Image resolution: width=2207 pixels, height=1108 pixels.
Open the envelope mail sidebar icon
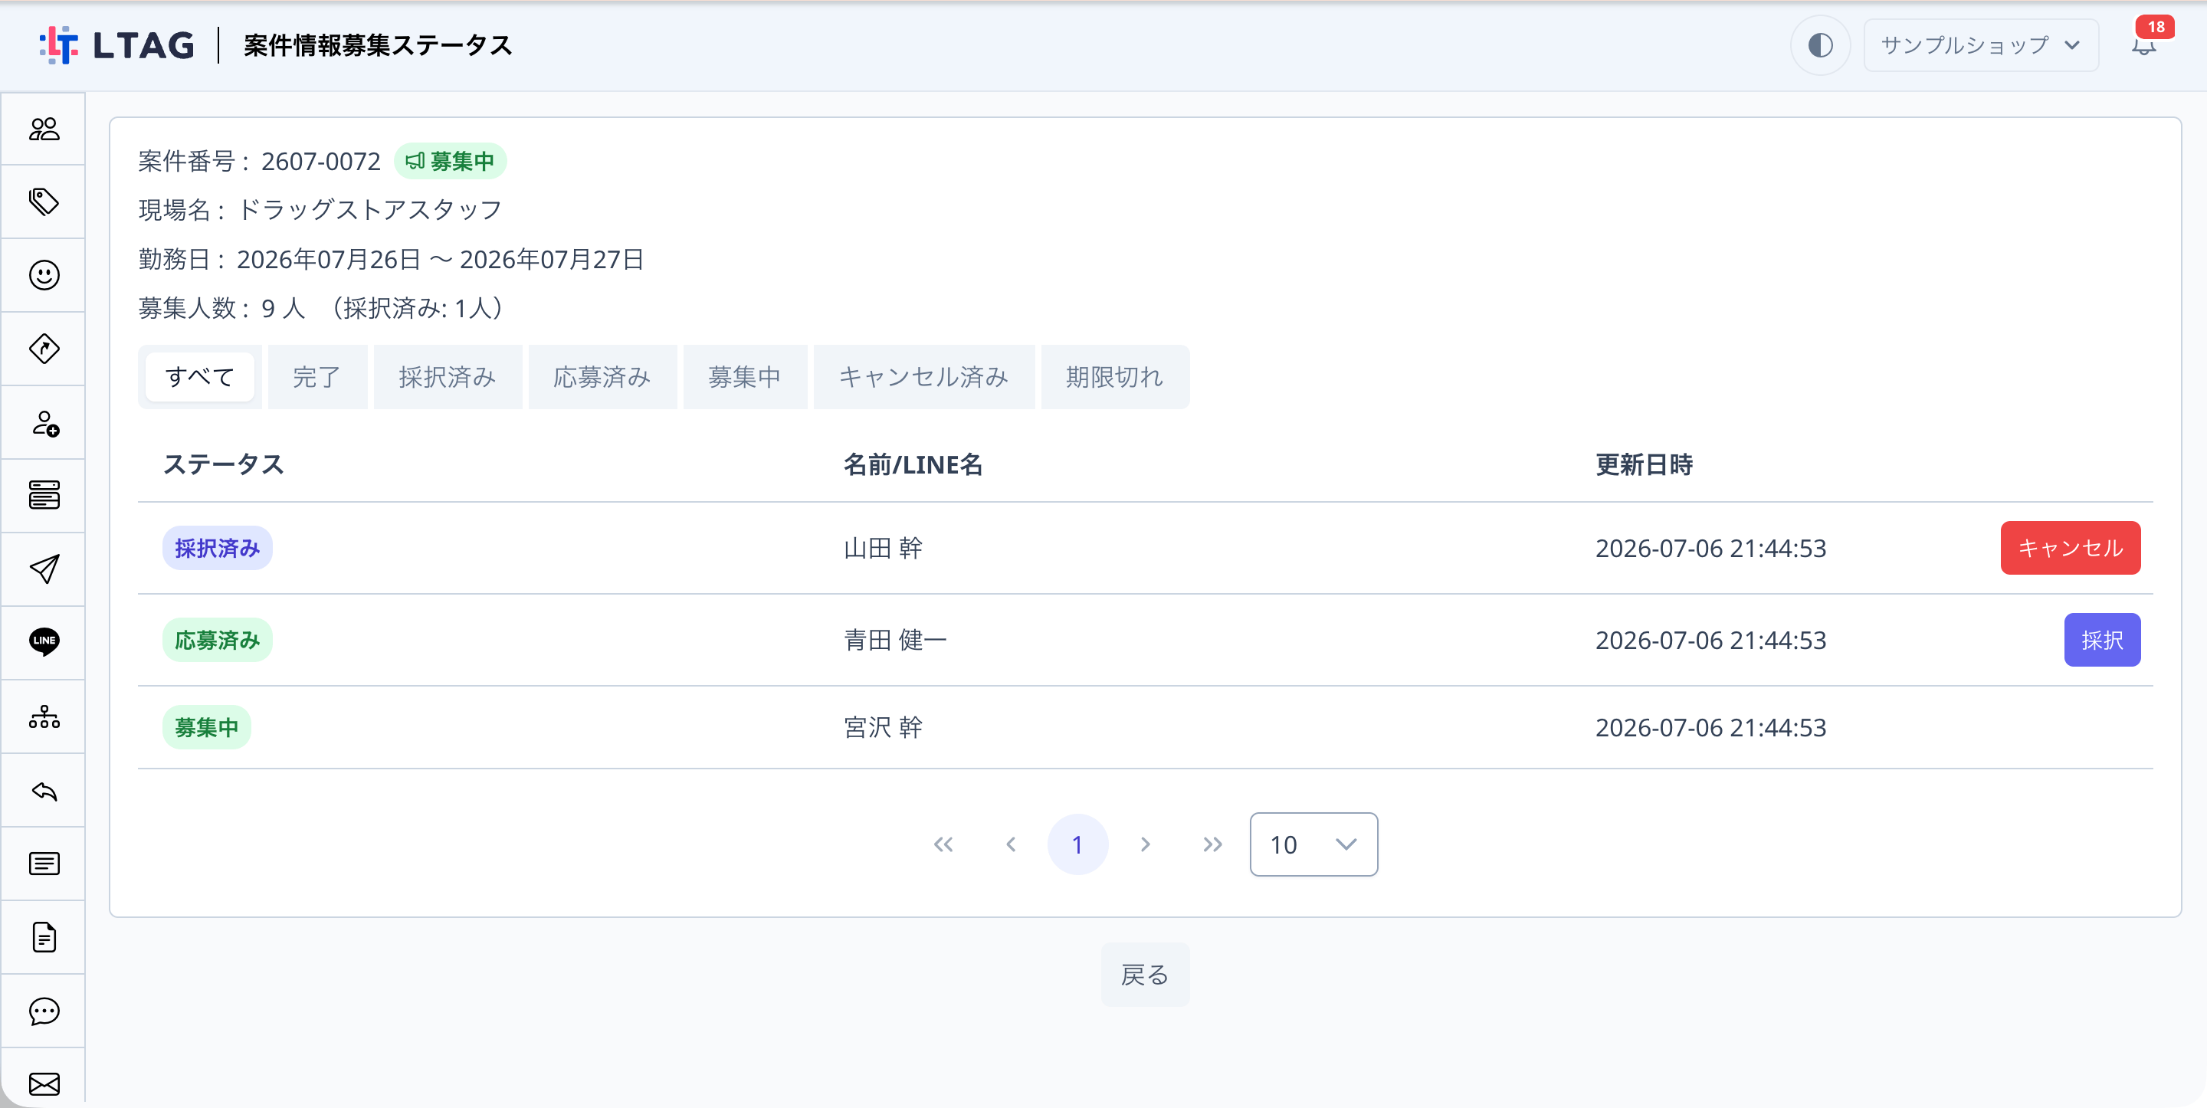44,1084
